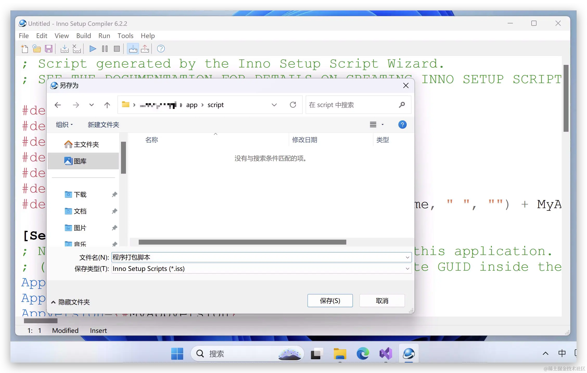This screenshot has height=373, width=587.
Task: Unpin the 文档 folder pin icon
Action: click(114, 211)
